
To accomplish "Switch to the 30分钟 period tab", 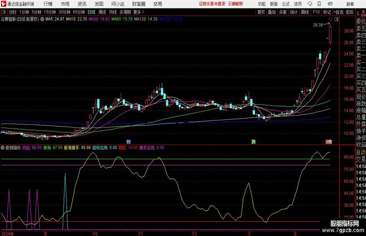I will click(x=64, y=12).
